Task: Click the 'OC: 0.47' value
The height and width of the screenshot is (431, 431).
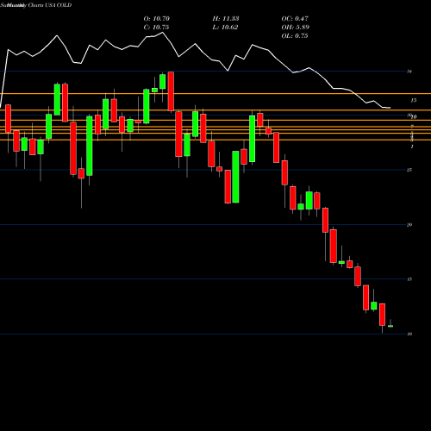Action: pos(295,19)
